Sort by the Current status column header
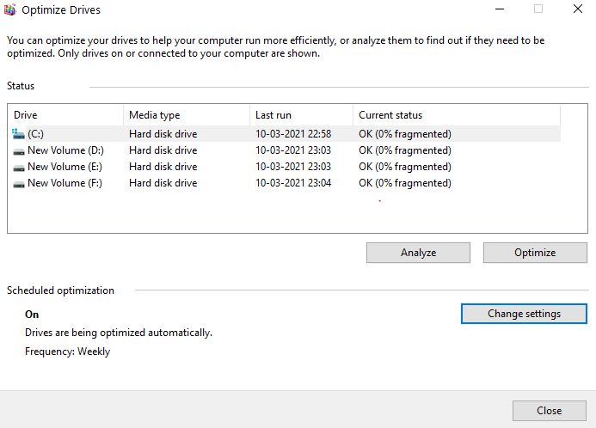 pos(457,115)
